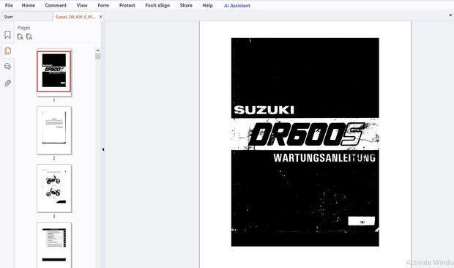The height and width of the screenshot is (268, 454).
Task: Open the tab list dropdown arrow at the right
Action: [451, 15]
